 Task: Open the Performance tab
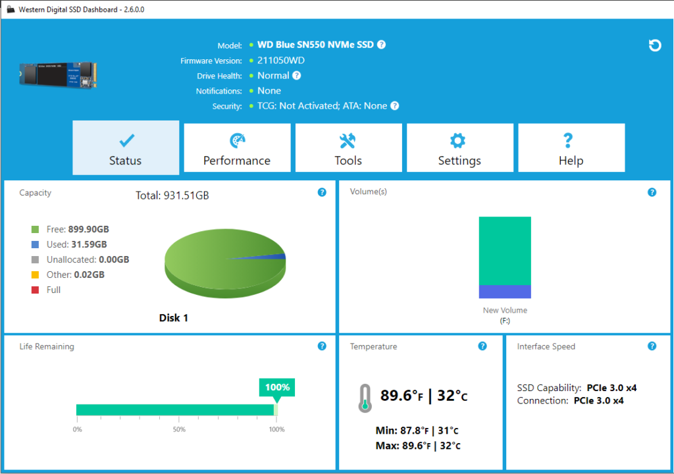click(237, 147)
